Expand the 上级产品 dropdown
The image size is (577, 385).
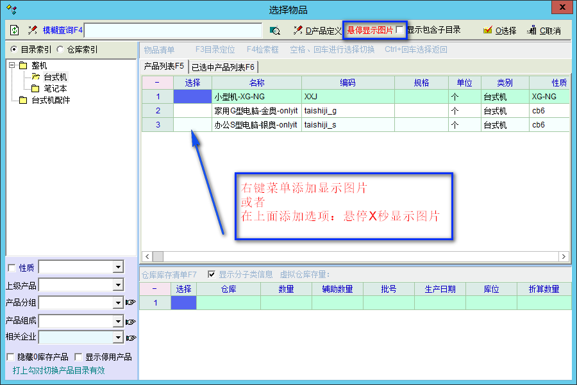coord(118,285)
